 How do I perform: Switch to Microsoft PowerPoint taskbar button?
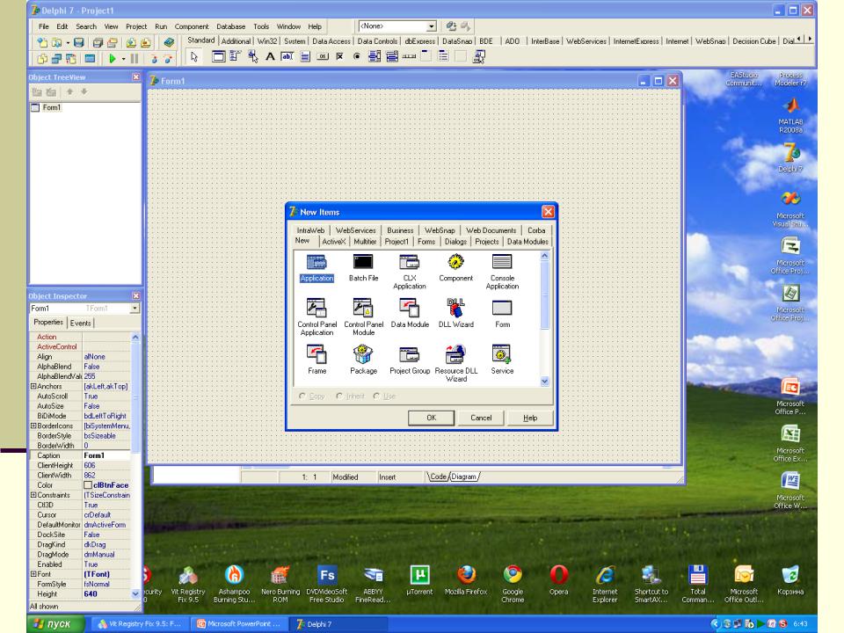pyautogui.click(x=239, y=624)
